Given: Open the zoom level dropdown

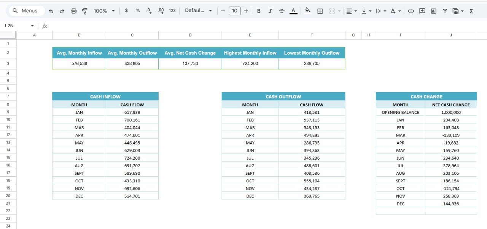Looking at the screenshot, I should [104, 11].
